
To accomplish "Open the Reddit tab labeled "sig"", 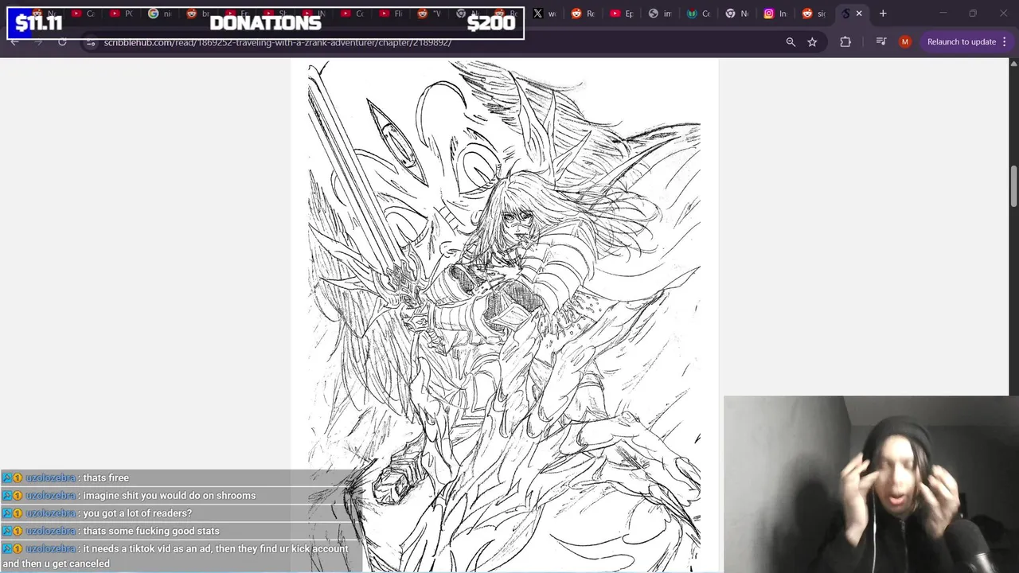I will click(814, 14).
